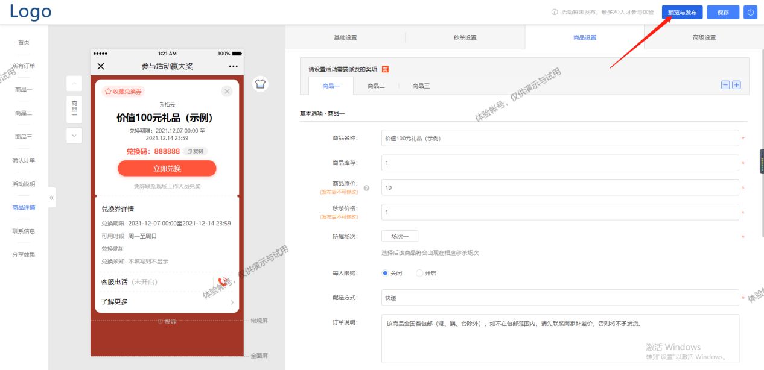The height and width of the screenshot is (370, 764).
Task: Collapse the left sidebar with the « chevron
Action: click(x=51, y=197)
